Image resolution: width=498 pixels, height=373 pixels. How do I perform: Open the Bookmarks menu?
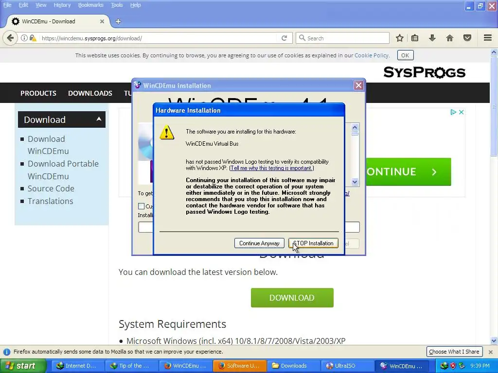(90, 5)
